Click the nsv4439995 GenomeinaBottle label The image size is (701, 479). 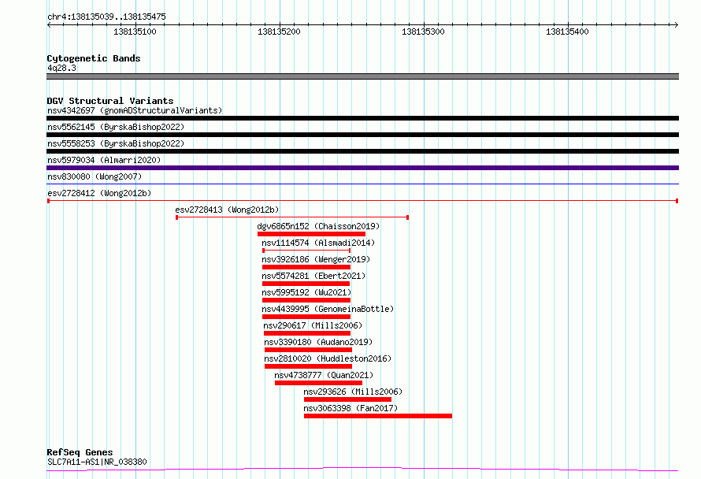(328, 309)
